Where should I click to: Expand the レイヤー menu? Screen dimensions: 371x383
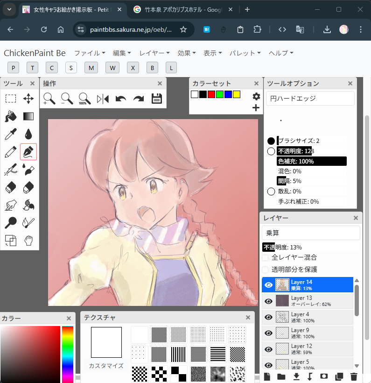click(x=154, y=53)
